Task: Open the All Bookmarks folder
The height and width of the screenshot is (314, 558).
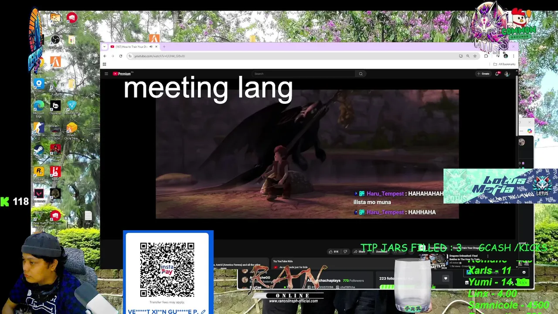Action: click(504, 64)
